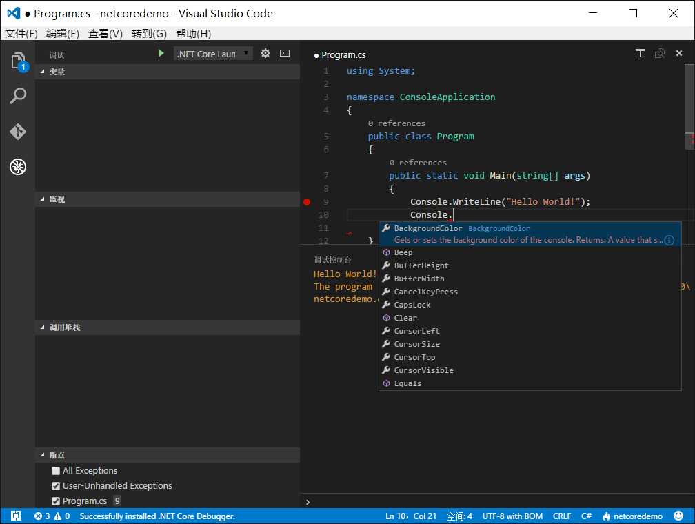Open the 查看(V) menu

(105, 34)
